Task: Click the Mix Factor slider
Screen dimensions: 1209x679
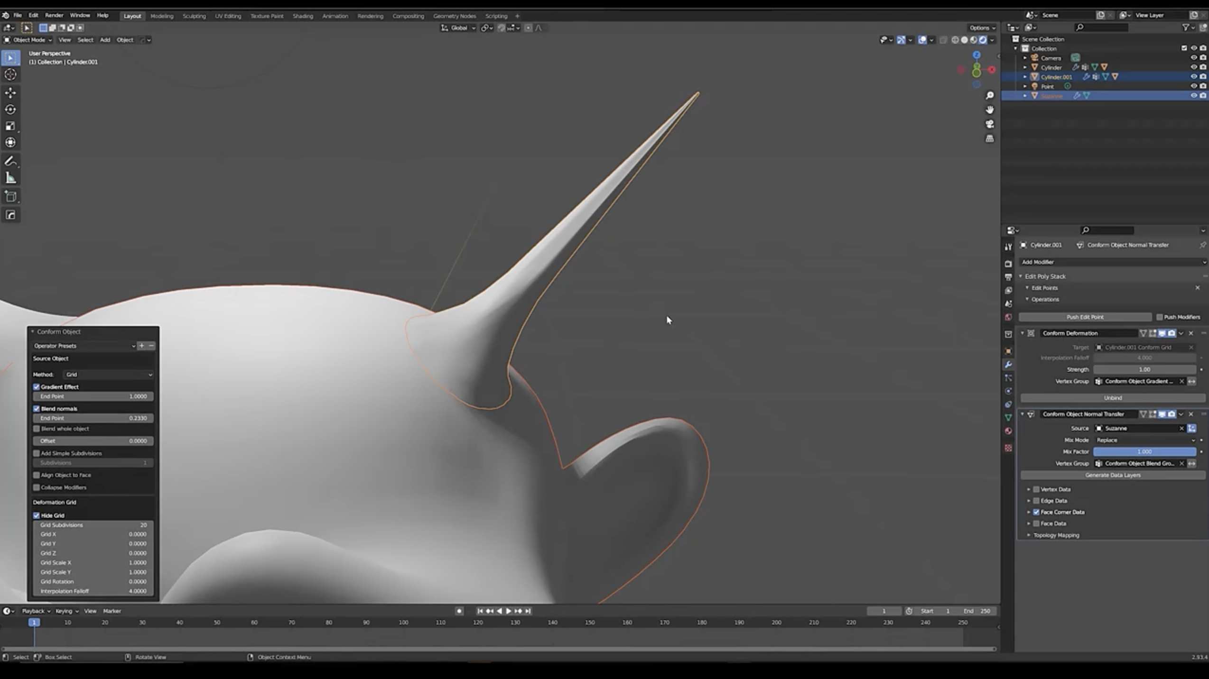Action: tap(1144, 452)
